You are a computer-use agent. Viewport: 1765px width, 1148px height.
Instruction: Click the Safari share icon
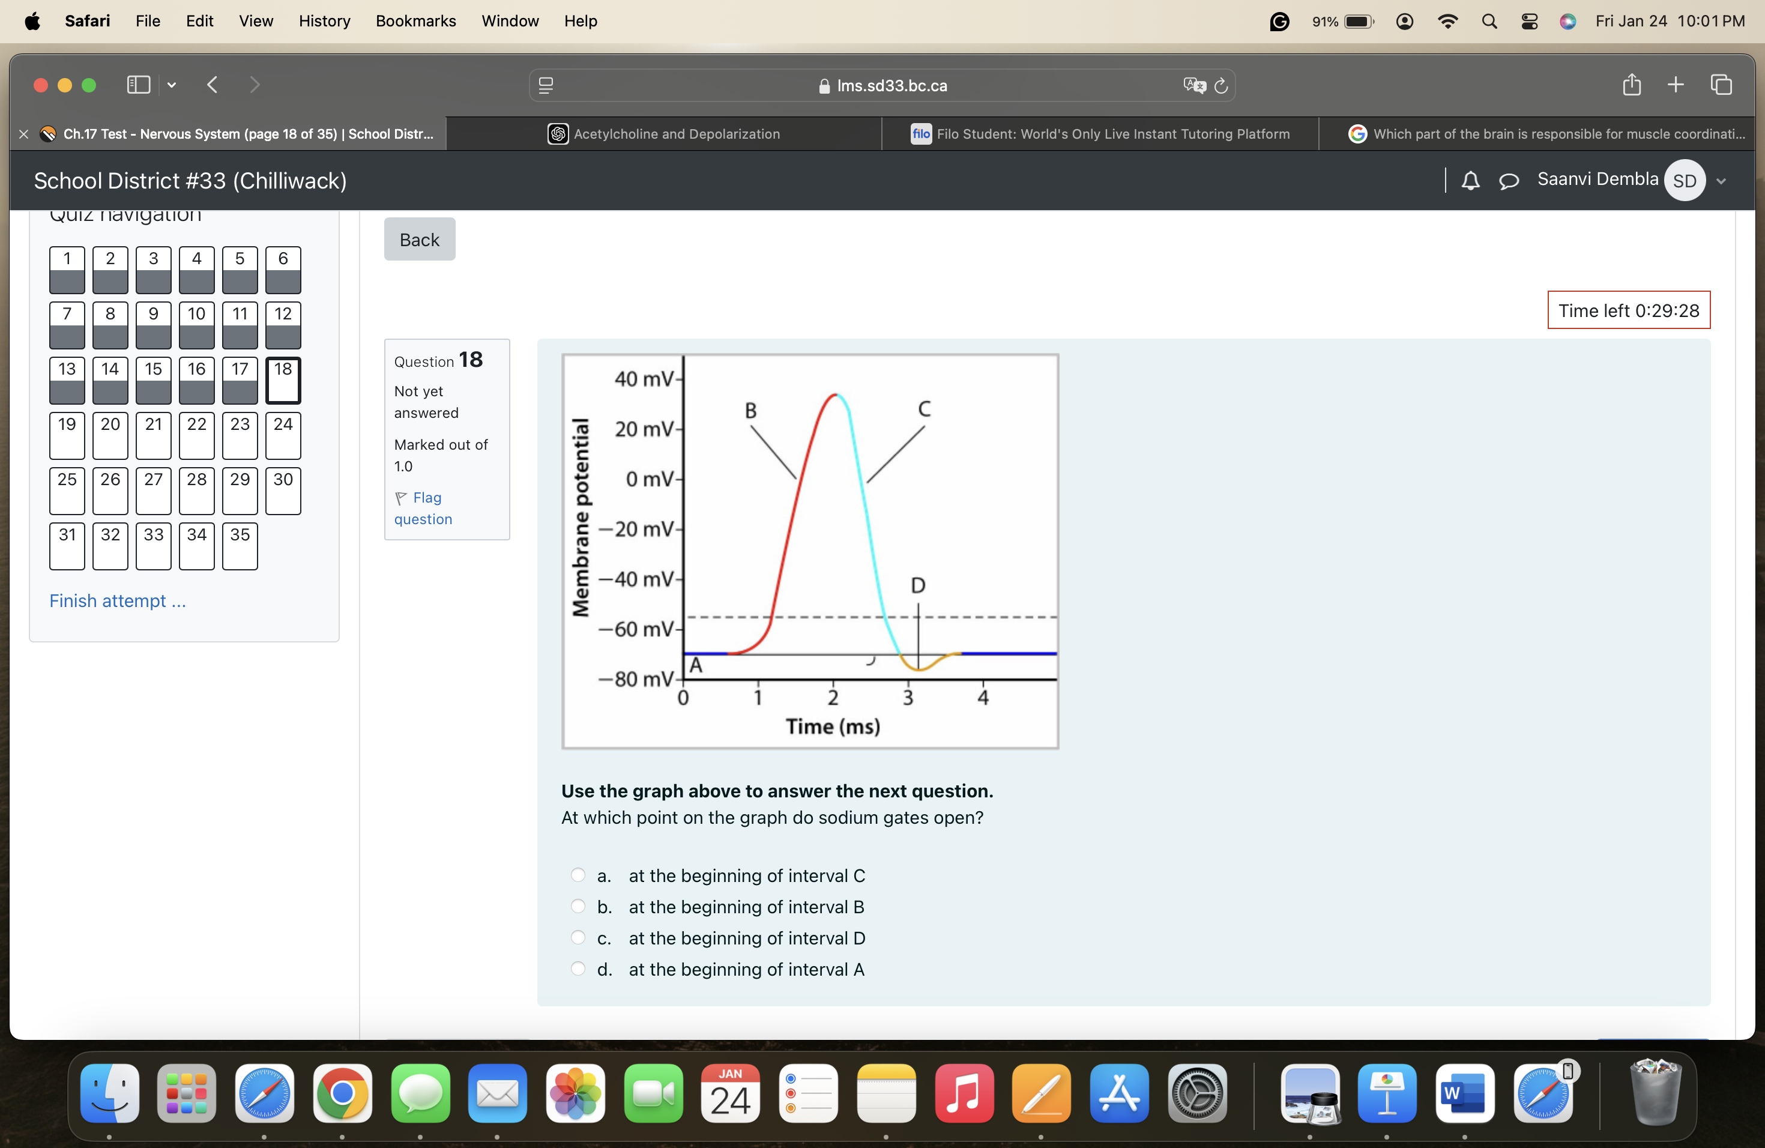[1631, 85]
